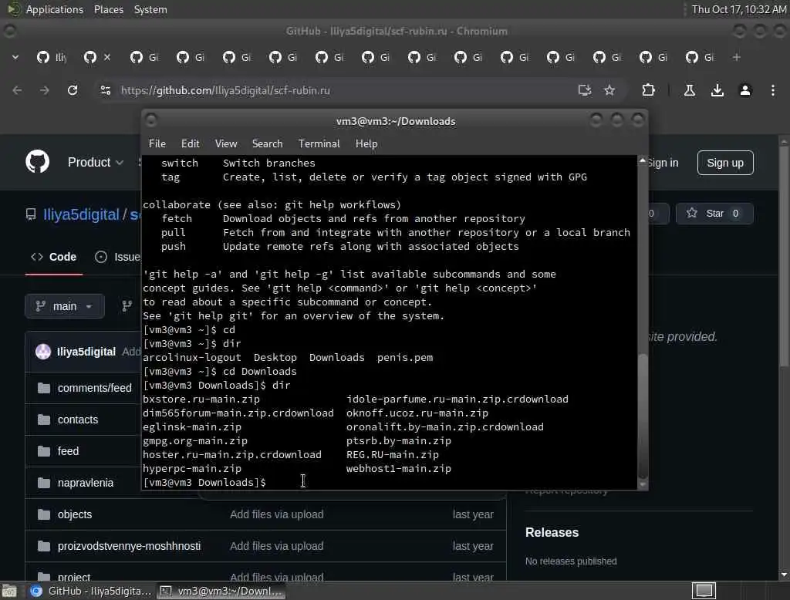Click the branches icon beside main
Screen dimensions: 790x600
(x=127, y=306)
